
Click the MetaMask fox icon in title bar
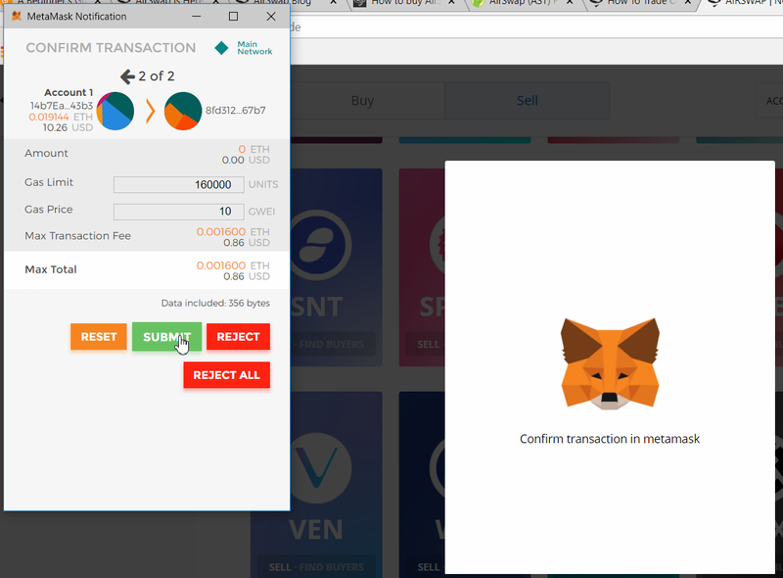click(17, 16)
